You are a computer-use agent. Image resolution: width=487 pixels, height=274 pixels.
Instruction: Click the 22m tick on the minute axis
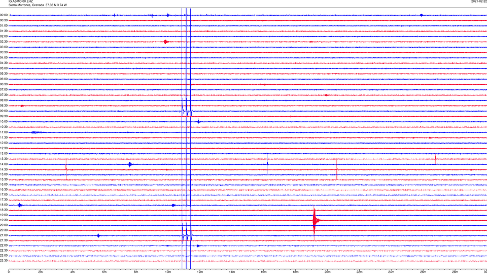pos(359,272)
